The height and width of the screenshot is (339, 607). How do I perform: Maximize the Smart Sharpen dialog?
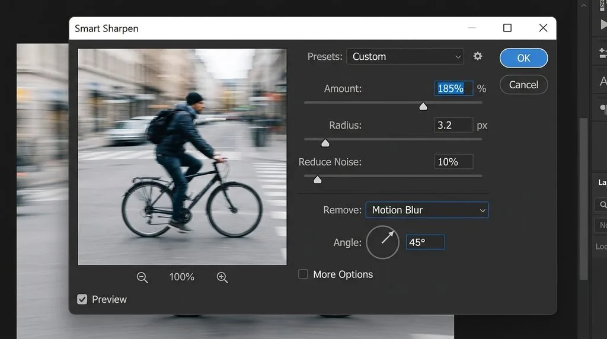[x=507, y=28]
